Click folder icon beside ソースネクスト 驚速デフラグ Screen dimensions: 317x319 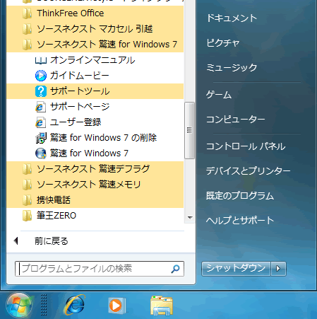click(28, 169)
